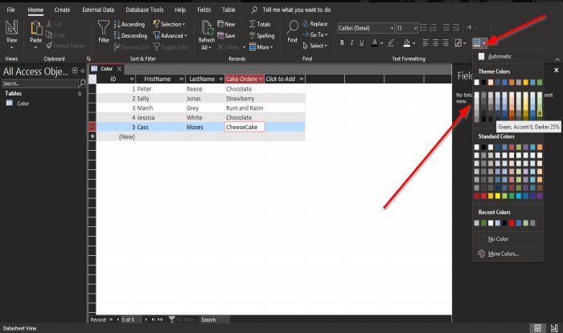563x333 pixels.
Task: Click the Filter funnel icon
Action: (x=104, y=30)
